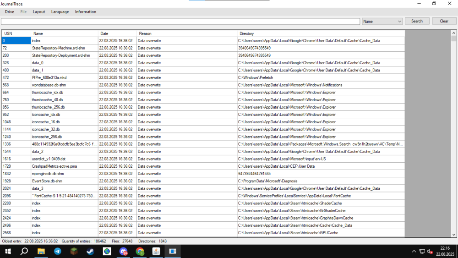Sort by USN column header
458x258 pixels.
[16, 33]
